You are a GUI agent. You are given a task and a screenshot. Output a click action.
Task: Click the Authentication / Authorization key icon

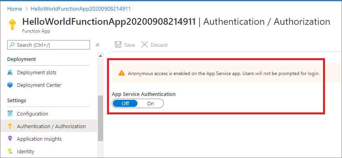click(10, 126)
